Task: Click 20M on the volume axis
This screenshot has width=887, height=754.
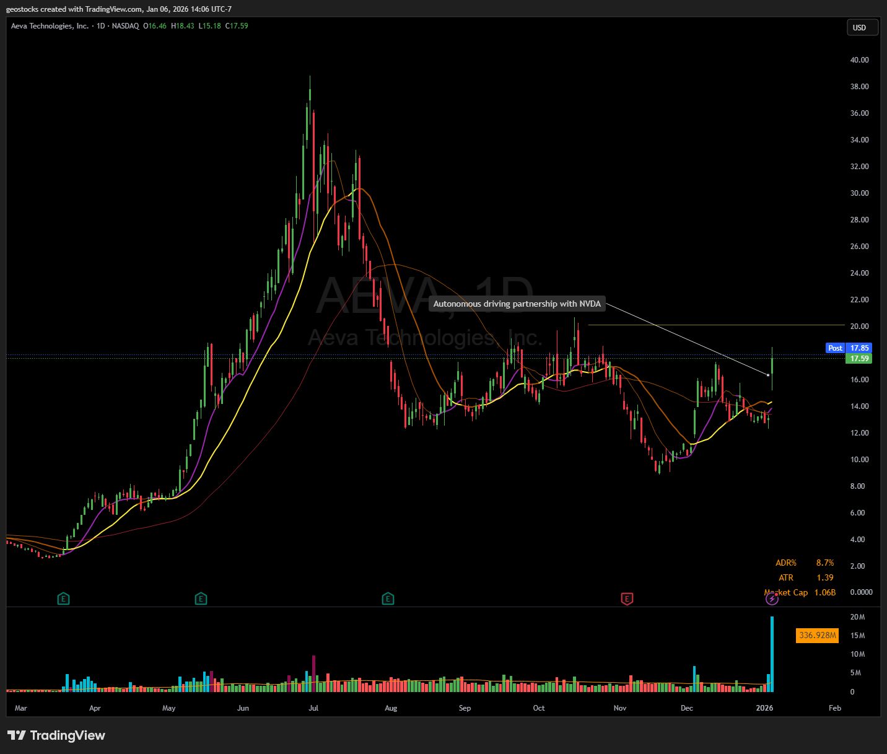Action: point(857,617)
